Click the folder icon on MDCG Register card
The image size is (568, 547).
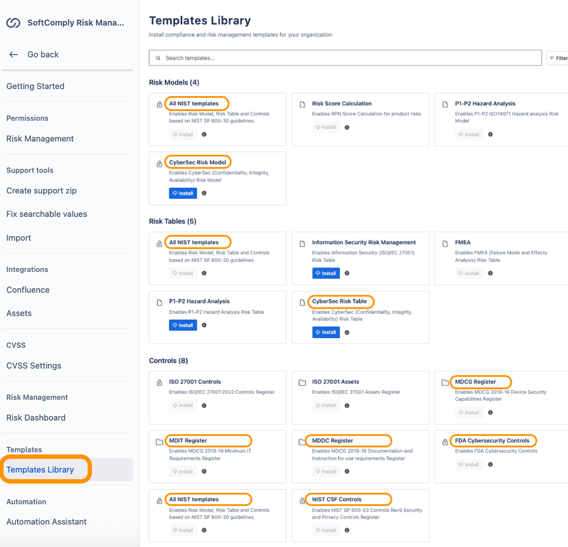click(x=445, y=381)
